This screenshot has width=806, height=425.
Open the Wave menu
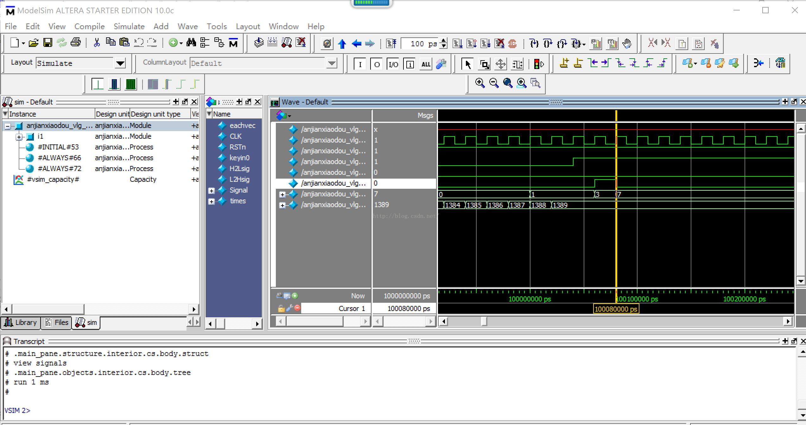[187, 26]
